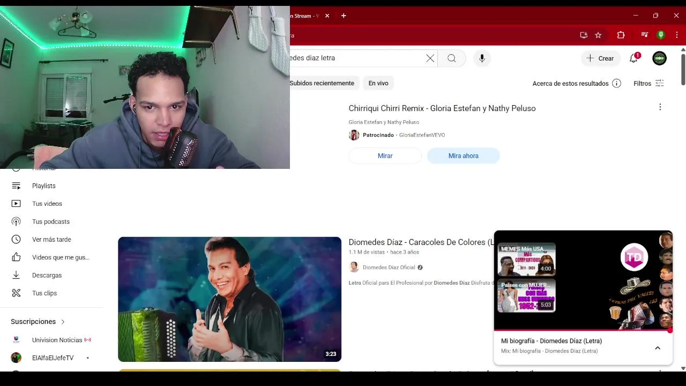This screenshot has width=686, height=386.
Task: Open Ver más tarde in the sidebar
Action: pos(51,240)
